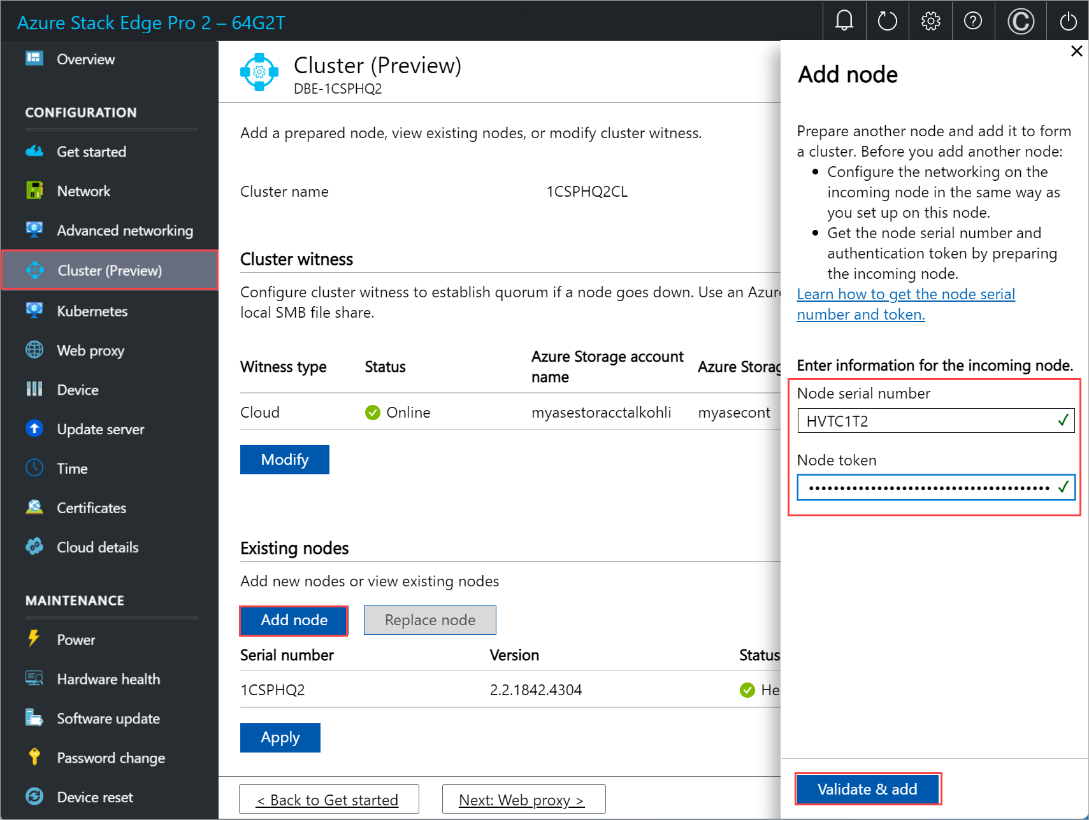Open the node serial number and token guide link
The width and height of the screenshot is (1089, 820).
click(905, 304)
